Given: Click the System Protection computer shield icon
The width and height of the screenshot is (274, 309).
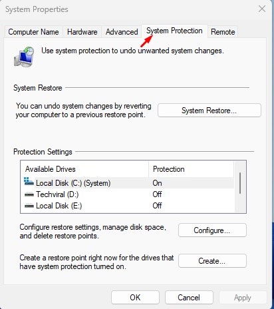Looking at the screenshot, I should [24, 57].
